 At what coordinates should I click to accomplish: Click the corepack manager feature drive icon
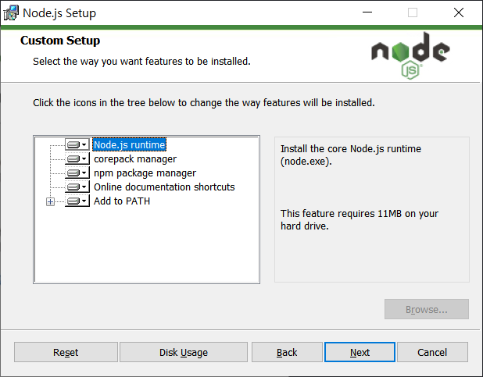tap(73, 158)
